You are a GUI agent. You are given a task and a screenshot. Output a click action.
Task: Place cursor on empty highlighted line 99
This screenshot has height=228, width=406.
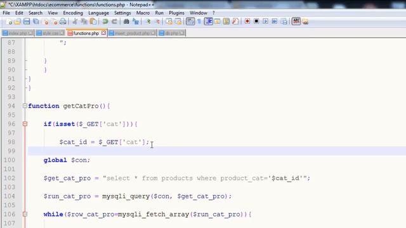point(216,151)
